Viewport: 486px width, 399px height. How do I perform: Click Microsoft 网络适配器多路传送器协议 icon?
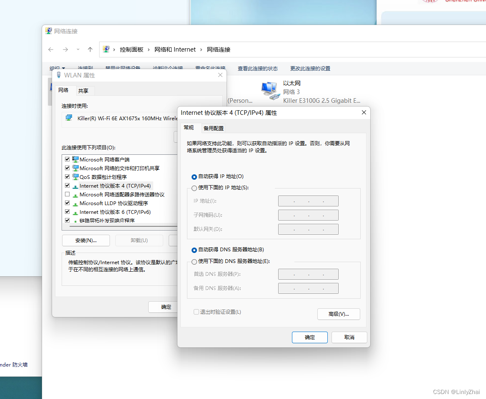tap(75, 195)
